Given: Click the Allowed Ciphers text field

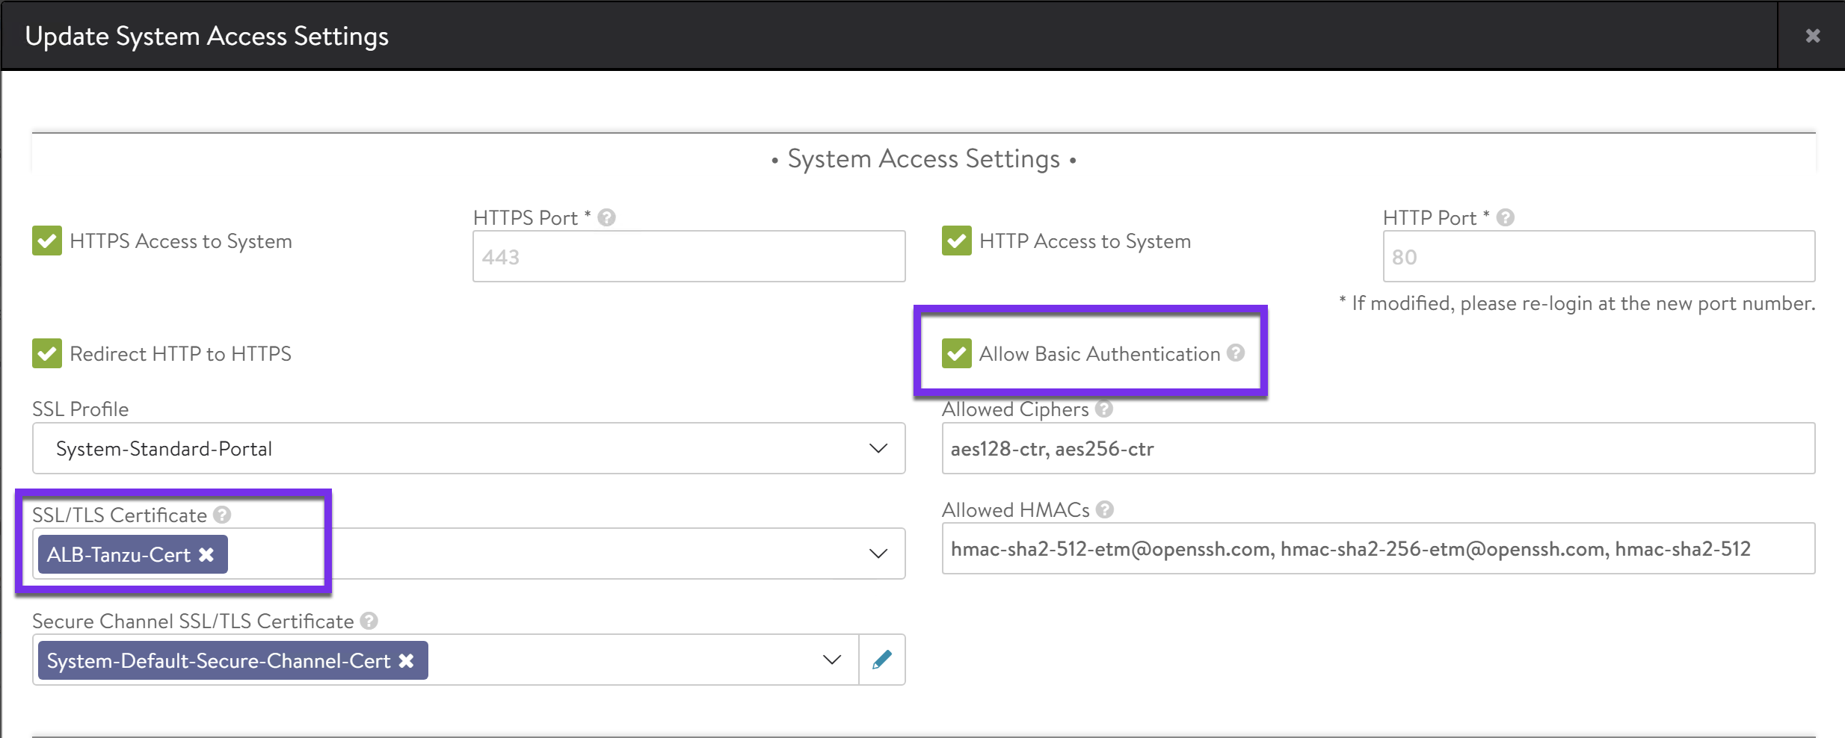Looking at the screenshot, I should coord(1377,448).
